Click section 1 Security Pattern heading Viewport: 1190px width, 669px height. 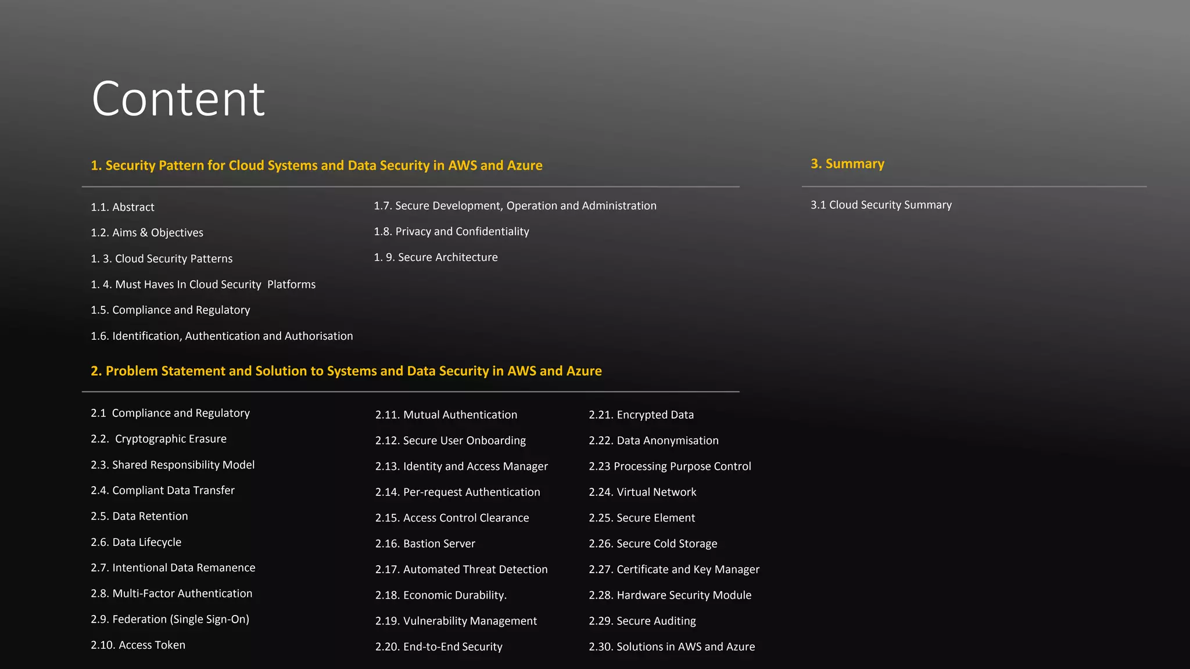click(317, 166)
